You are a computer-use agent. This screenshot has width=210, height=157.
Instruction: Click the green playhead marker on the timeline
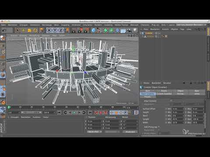coord(9,107)
